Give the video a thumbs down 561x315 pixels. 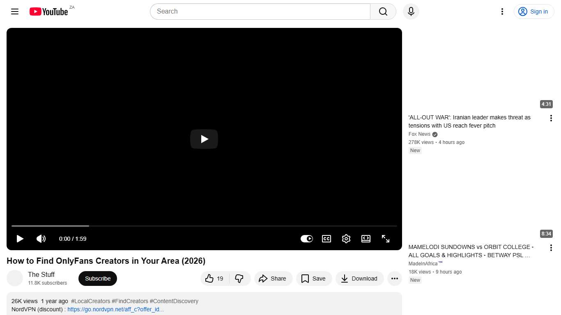(x=240, y=278)
